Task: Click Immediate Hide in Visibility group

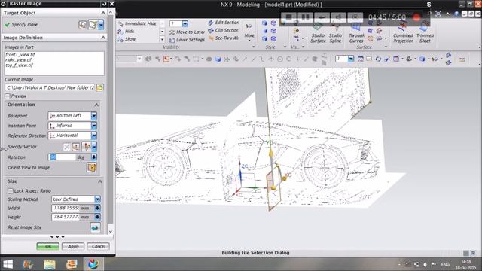Action: click(137, 23)
